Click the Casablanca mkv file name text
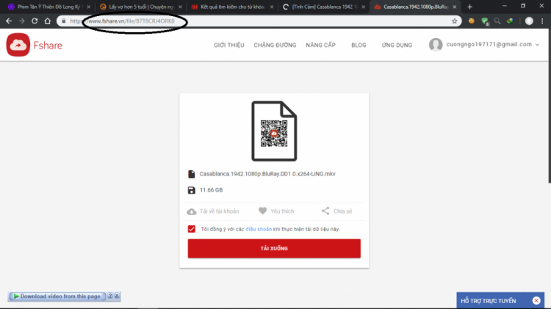Image resolution: width=551 pixels, height=309 pixels. pos(267,174)
